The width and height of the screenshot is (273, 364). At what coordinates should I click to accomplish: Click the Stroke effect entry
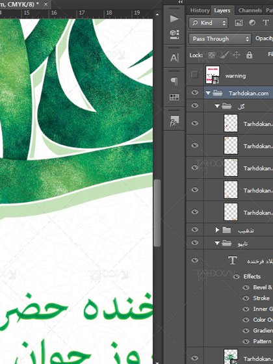click(261, 298)
